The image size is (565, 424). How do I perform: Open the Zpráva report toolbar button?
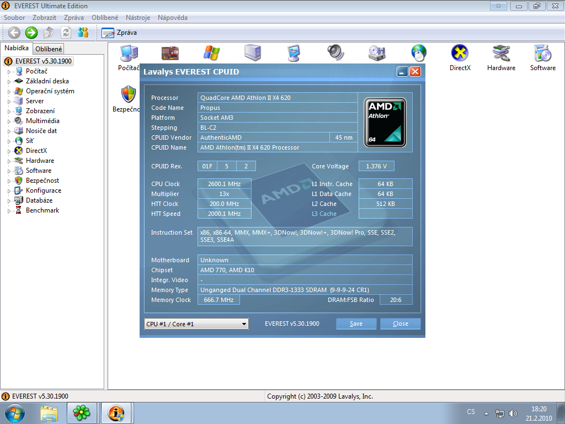click(x=119, y=33)
